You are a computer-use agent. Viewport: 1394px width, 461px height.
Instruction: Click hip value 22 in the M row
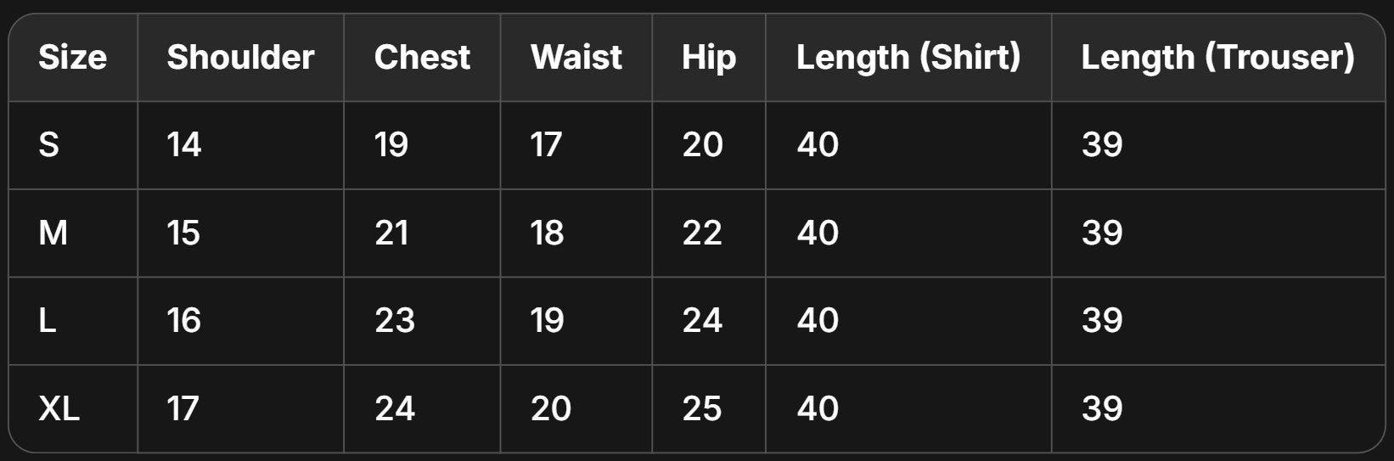(x=702, y=233)
